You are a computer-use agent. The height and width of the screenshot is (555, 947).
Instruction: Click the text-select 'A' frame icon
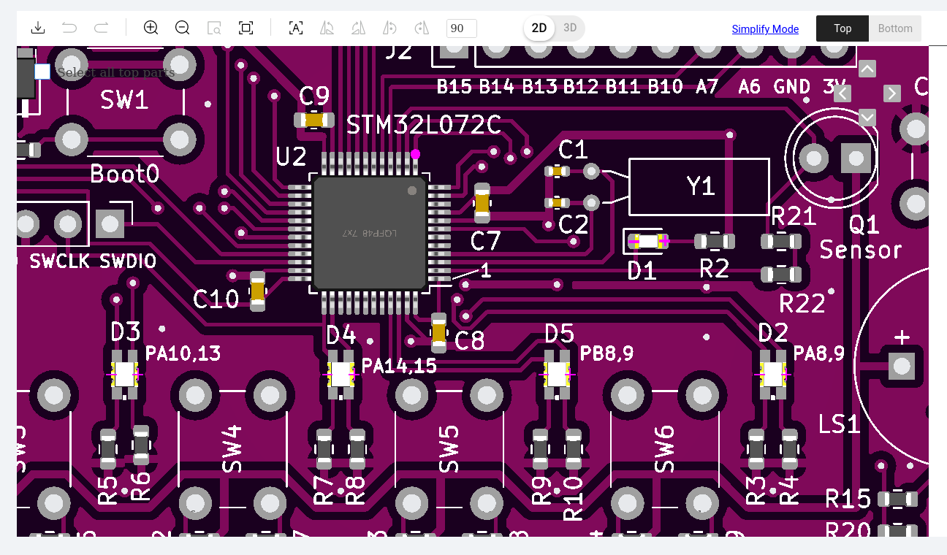(296, 28)
